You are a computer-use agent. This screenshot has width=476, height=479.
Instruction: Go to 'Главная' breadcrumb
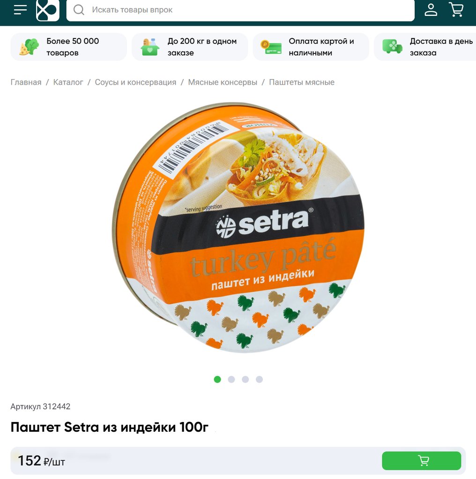pyautogui.click(x=26, y=82)
